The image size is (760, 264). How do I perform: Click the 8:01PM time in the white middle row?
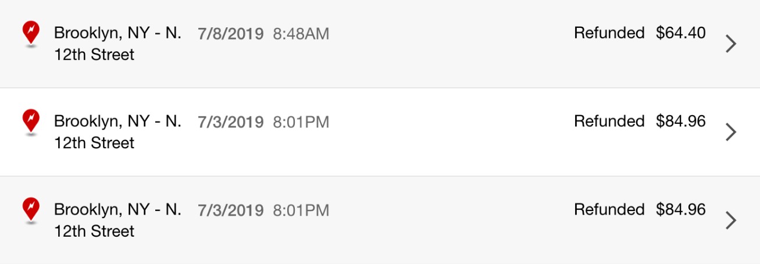pyautogui.click(x=301, y=122)
